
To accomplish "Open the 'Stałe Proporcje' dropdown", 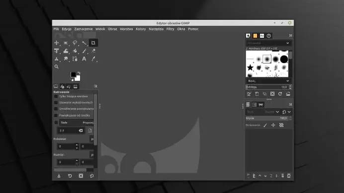I will pyautogui.click(x=77, y=123).
